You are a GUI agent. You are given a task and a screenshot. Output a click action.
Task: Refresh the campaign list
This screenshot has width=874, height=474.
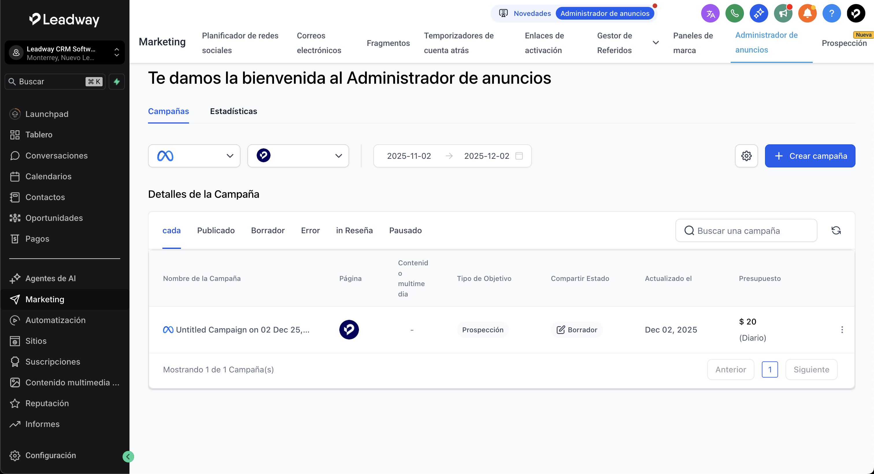click(x=836, y=230)
